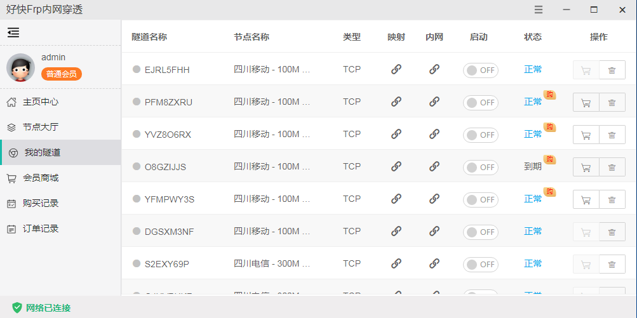Click the intranet link icon for PFM8ZXRU
Viewport: 637px width, 318px height.
(434, 102)
